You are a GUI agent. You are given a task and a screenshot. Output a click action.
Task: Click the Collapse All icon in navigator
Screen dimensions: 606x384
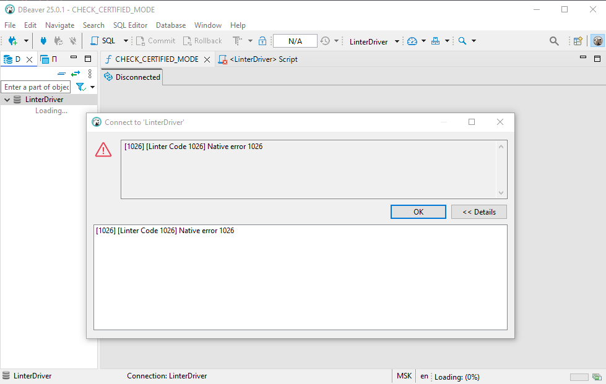(x=61, y=74)
